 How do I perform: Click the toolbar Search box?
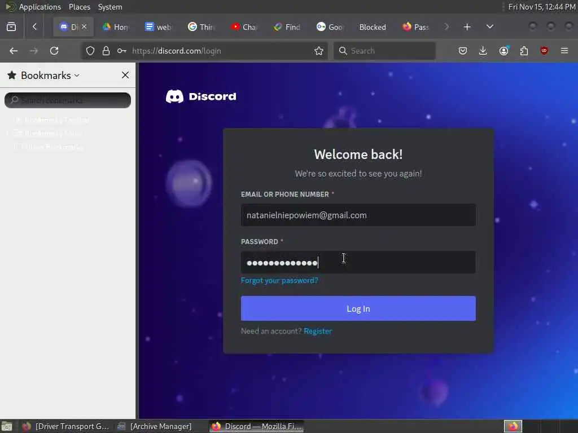tap(384, 51)
